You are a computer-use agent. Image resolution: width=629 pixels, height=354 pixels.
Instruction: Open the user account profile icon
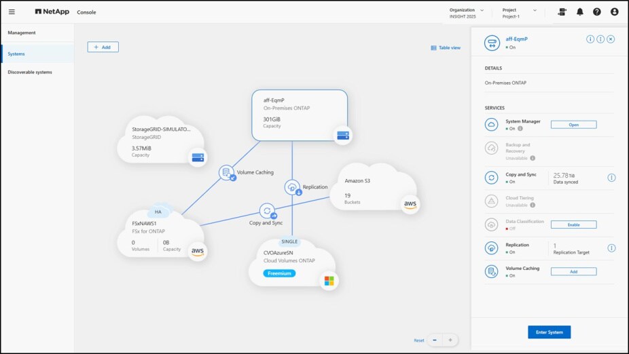614,12
